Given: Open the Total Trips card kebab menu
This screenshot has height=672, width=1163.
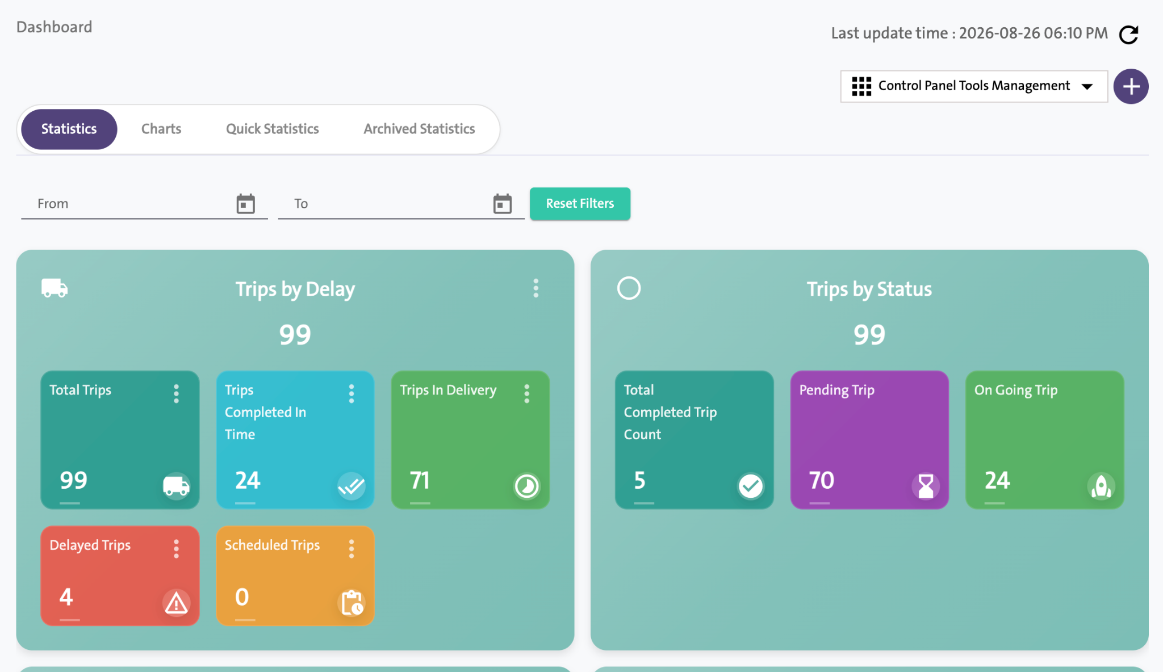Looking at the screenshot, I should pyautogui.click(x=176, y=393).
